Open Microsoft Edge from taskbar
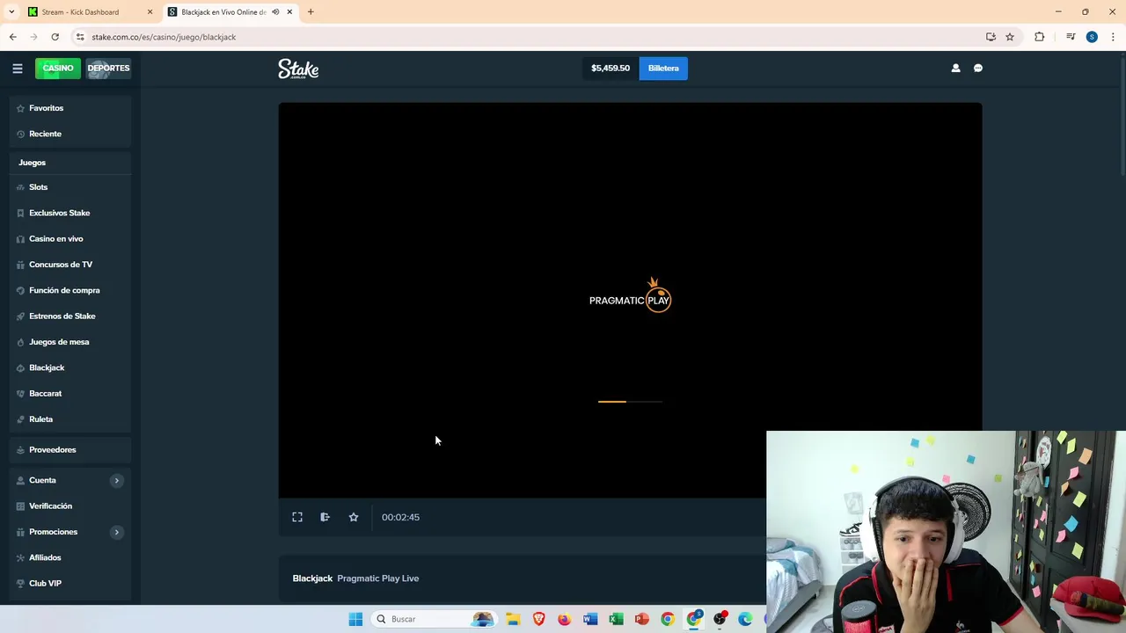Screen dimensions: 1126x633 745,619
